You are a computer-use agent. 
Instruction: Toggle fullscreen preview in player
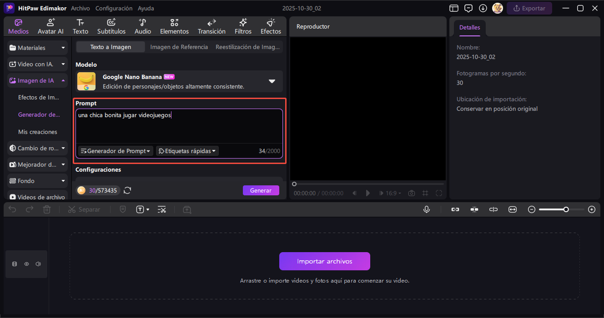438,193
